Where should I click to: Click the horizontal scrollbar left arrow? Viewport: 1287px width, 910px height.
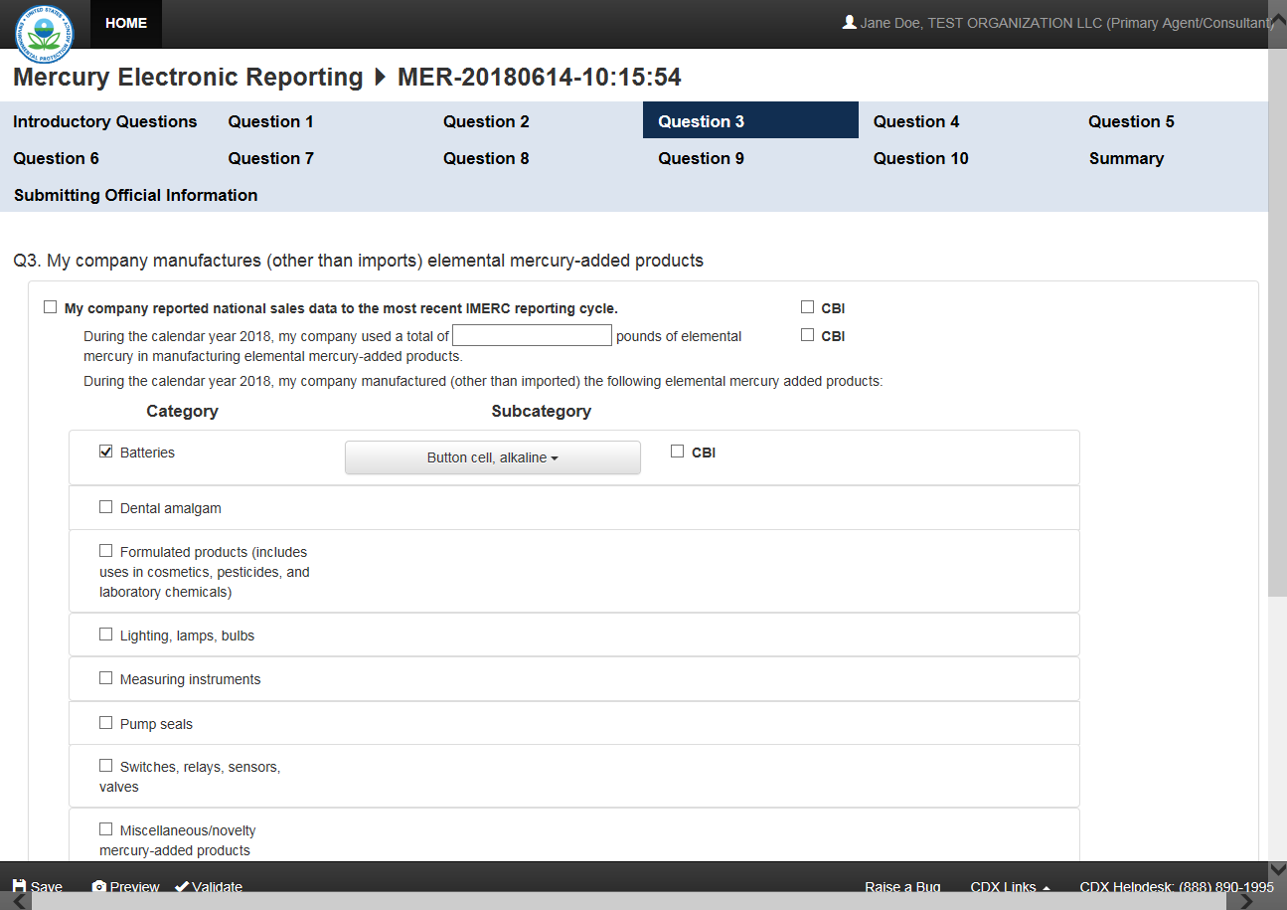pos(19,901)
